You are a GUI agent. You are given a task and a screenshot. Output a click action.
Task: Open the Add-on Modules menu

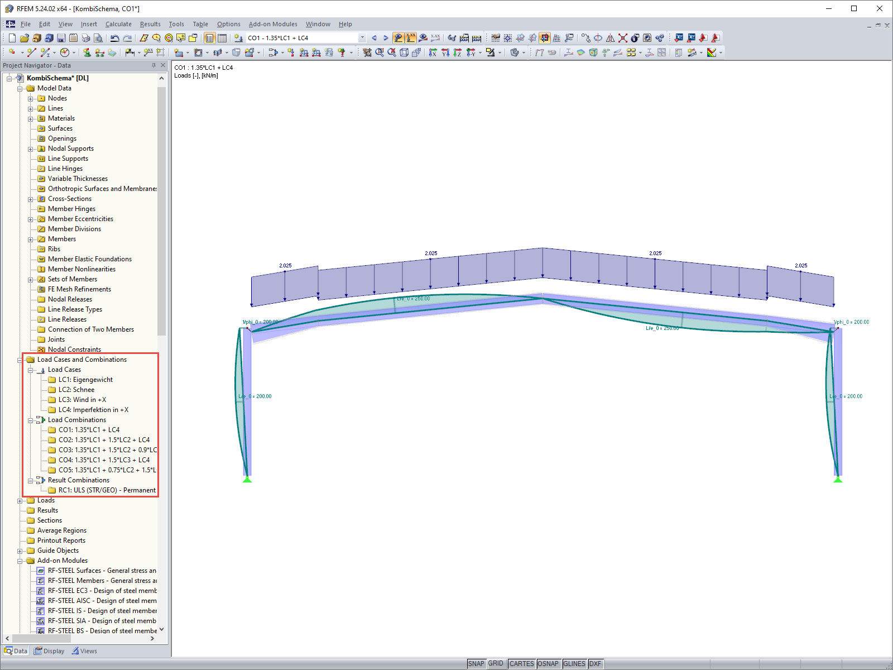click(x=273, y=24)
